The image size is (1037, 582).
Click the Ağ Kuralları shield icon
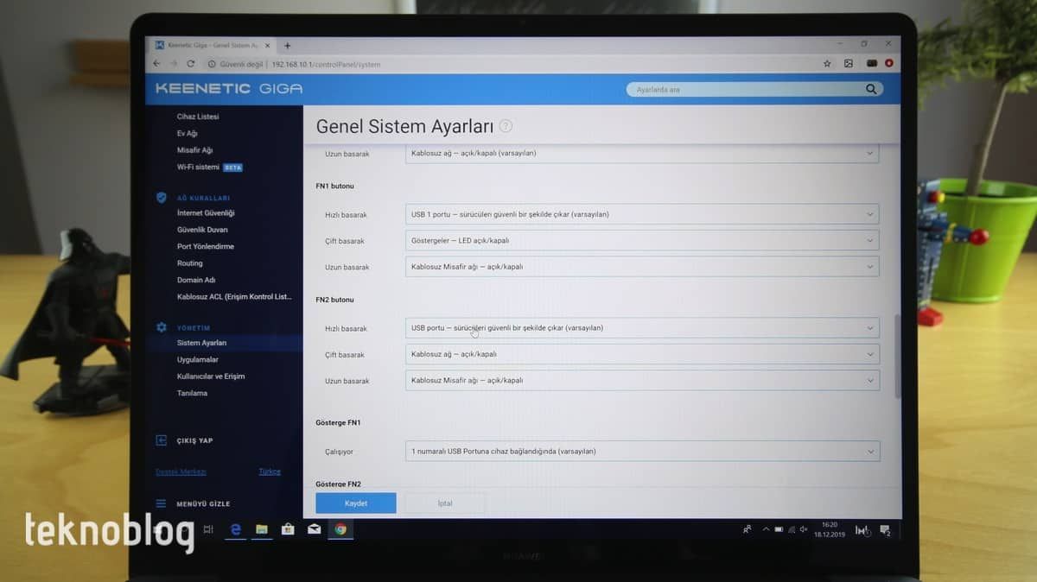161,198
